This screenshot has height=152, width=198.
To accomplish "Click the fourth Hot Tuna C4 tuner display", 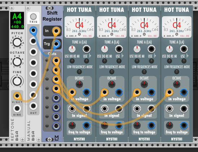I will pos(177,27).
